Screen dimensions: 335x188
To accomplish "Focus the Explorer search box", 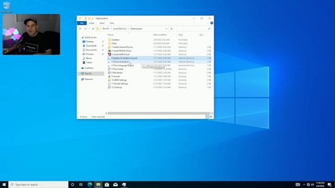I will coord(194,29).
